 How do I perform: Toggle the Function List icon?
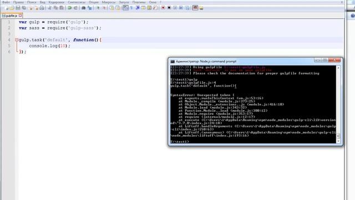(x=155, y=8)
